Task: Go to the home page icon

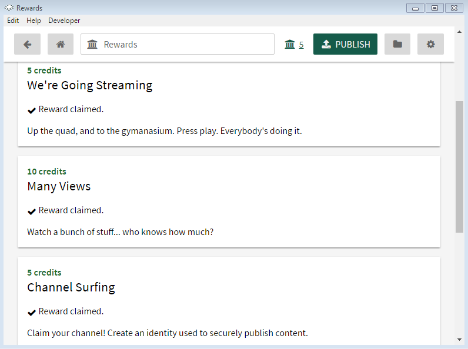Action: (x=60, y=44)
